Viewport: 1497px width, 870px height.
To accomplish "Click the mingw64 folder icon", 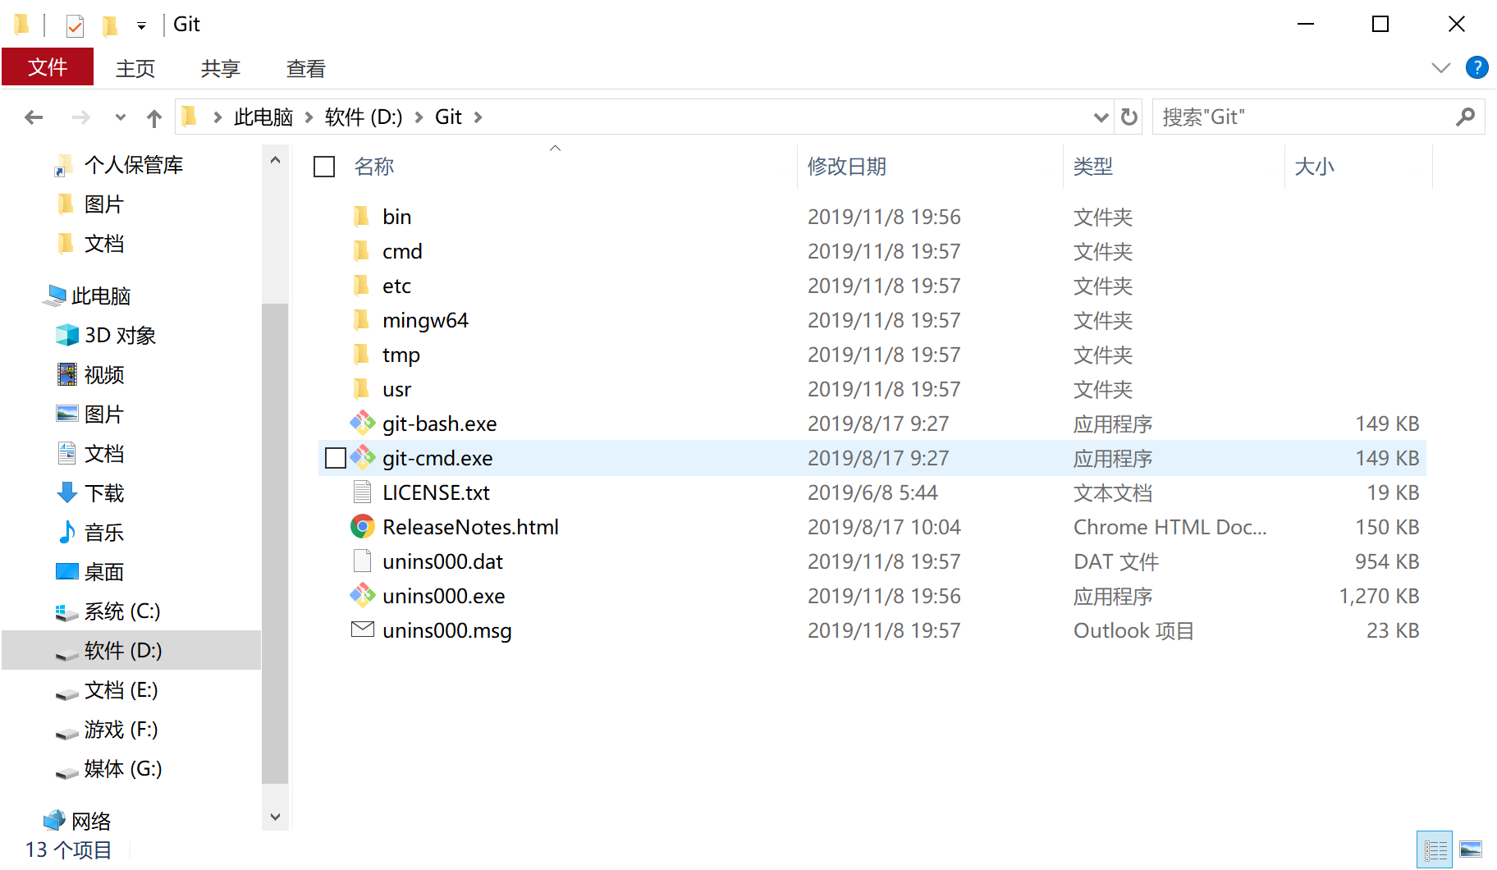I will [x=361, y=320].
